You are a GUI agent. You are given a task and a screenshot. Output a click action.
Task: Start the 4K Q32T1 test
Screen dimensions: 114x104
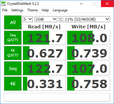click(x=13, y=53)
